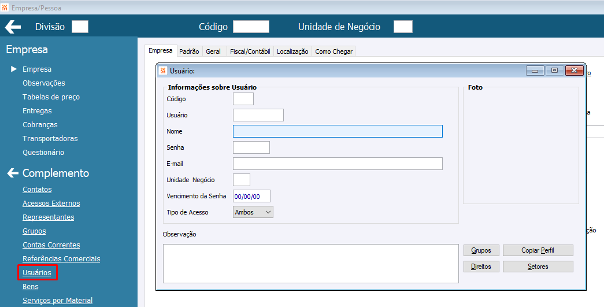Viewport: 604px width, 307px height.
Task: Open Contatos link in sidebar
Action: pos(37,190)
